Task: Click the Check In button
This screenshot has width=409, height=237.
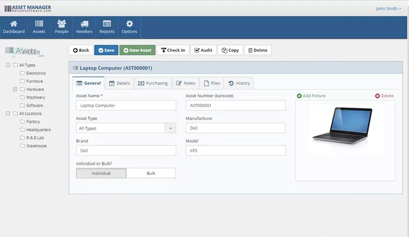Action: (173, 50)
